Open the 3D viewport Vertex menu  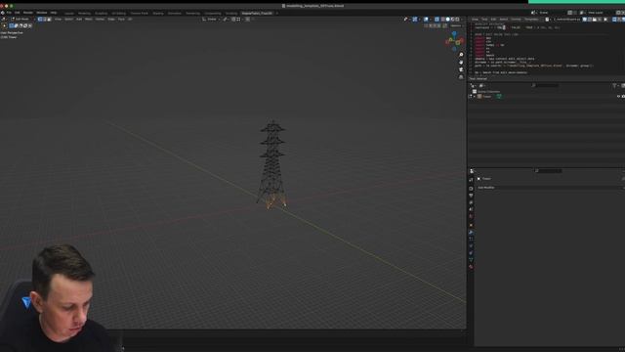[100, 20]
